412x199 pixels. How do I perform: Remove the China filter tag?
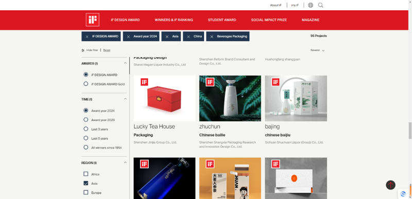click(x=188, y=37)
